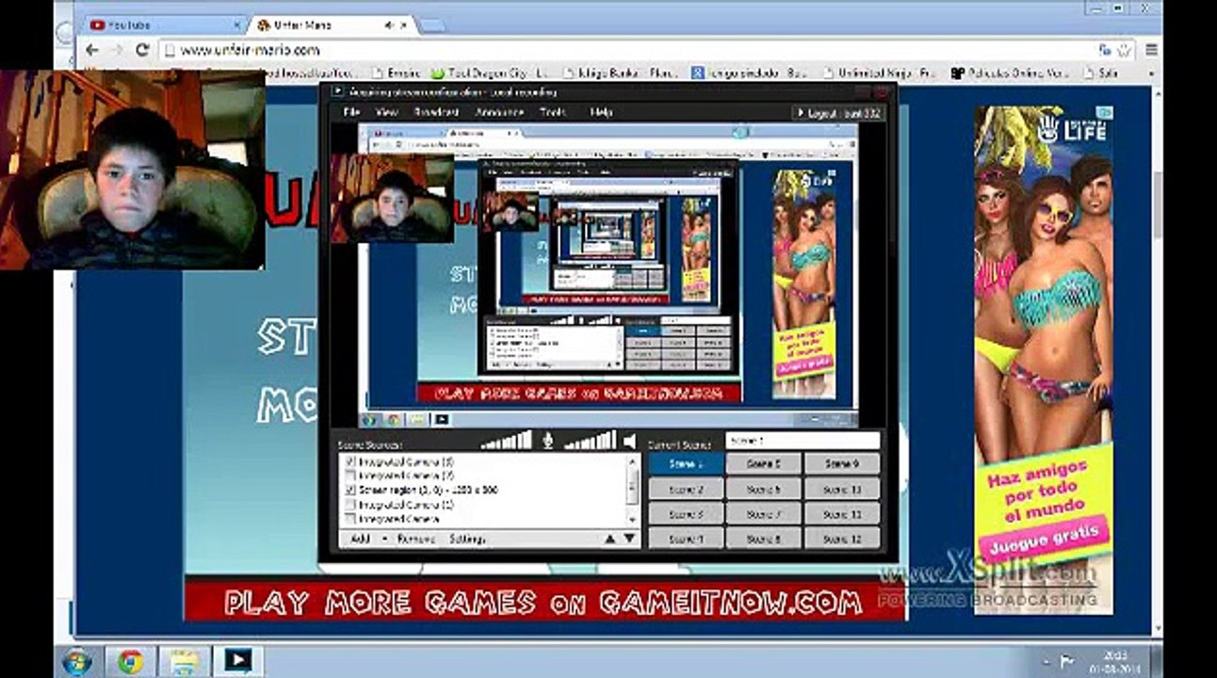Open the Tool Dragon City bookmark
Viewport: 1217px width, 678px height.
(489, 73)
